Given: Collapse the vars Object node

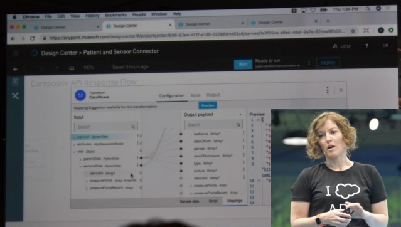Looking at the screenshot, I should [74, 152].
